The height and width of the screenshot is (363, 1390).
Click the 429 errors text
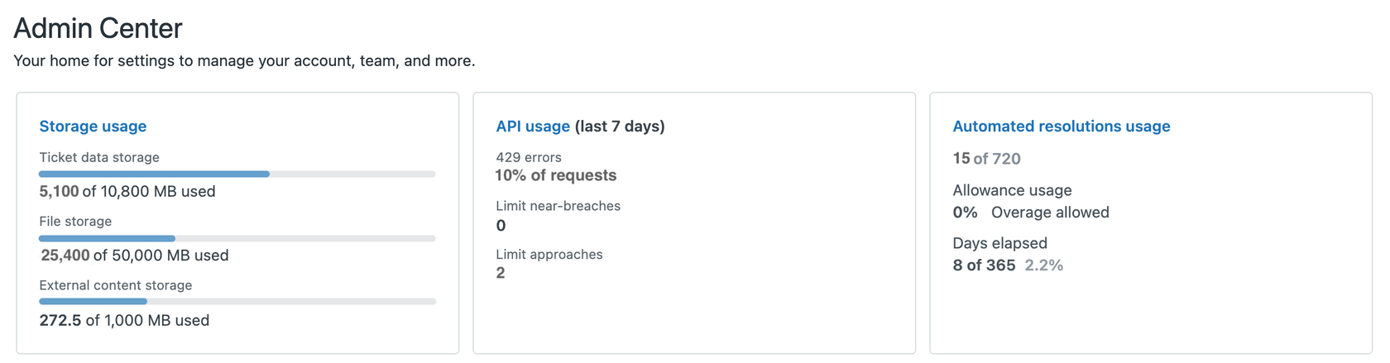click(x=528, y=157)
